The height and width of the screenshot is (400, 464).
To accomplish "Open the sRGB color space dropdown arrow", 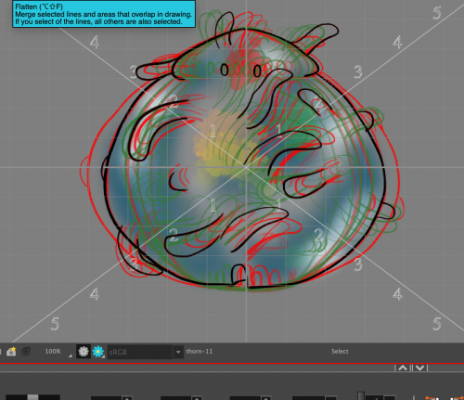I will point(178,352).
